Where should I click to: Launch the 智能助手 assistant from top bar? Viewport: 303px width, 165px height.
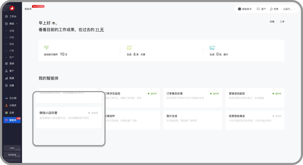pyautogui.click(x=245, y=9)
